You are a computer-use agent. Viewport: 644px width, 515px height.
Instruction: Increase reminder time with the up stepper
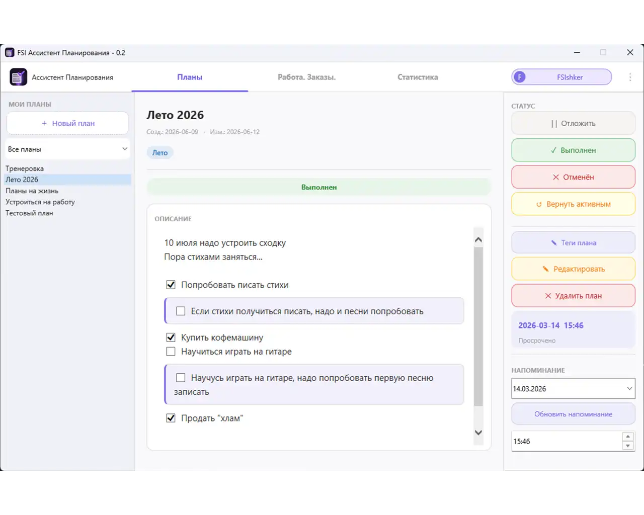click(627, 437)
